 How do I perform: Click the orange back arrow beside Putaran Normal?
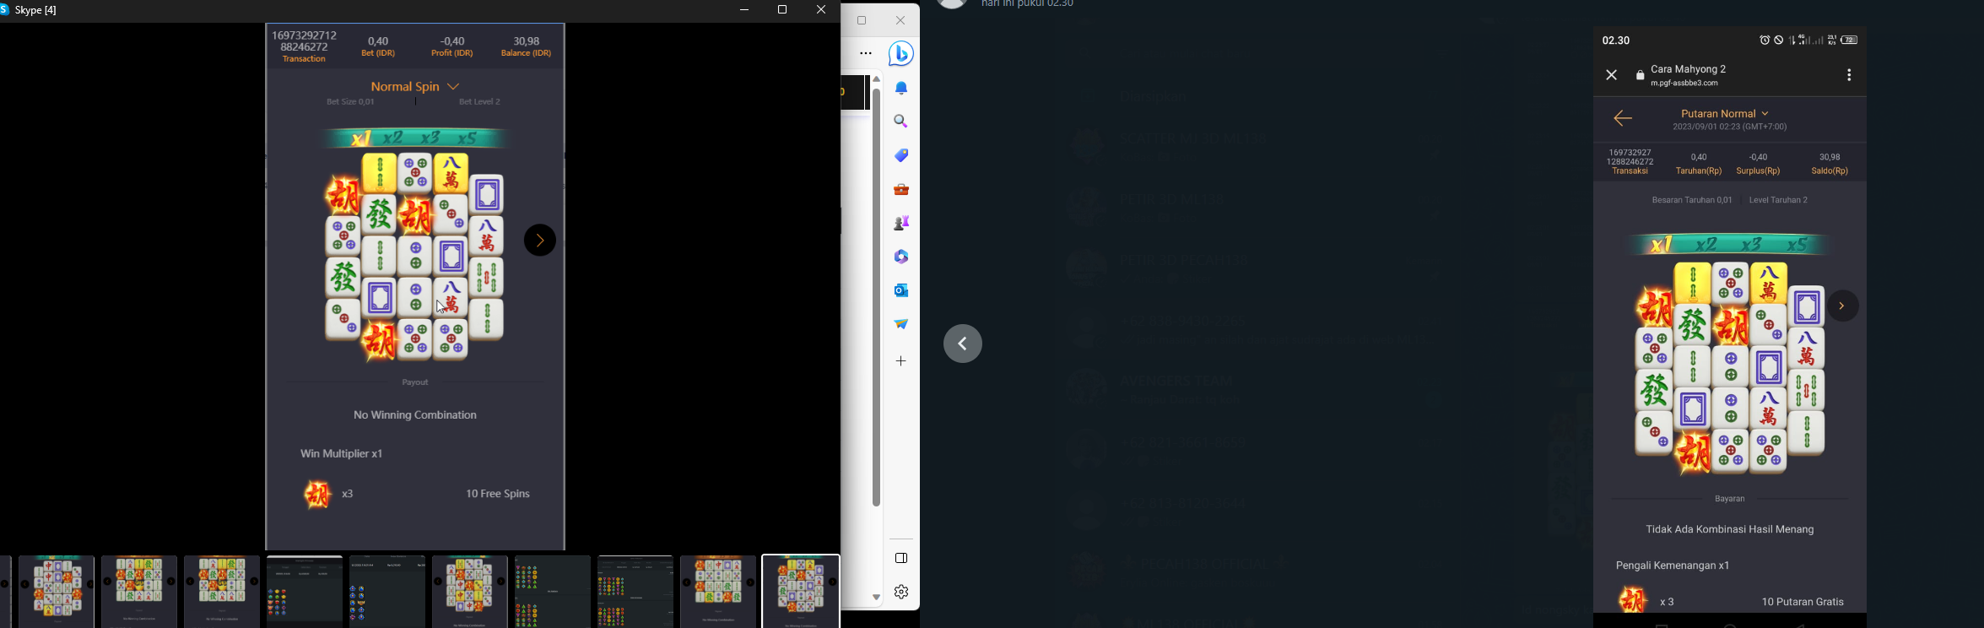(x=1623, y=118)
